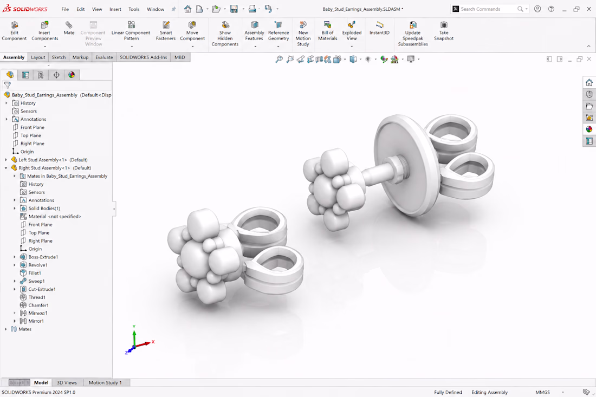This screenshot has width=596, height=397.
Task: Switch to SOLIDWORKS Add-Ins tab
Action: (143, 57)
